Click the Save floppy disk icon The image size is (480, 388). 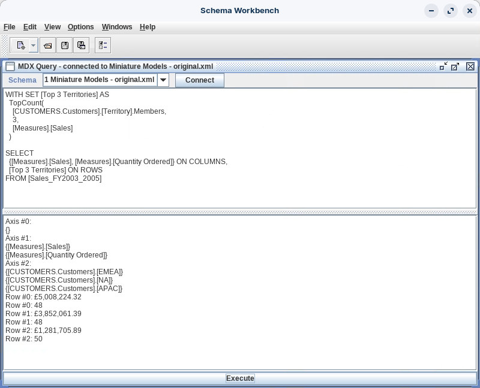[x=65, y=46]
